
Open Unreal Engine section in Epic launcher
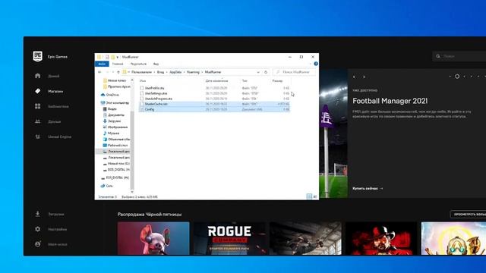(53, 136)
